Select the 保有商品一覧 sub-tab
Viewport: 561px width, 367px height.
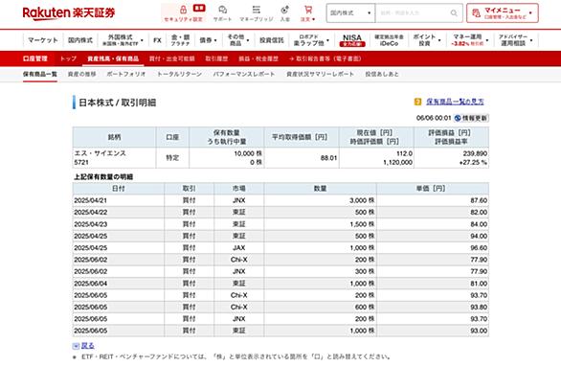coord(39,74)
